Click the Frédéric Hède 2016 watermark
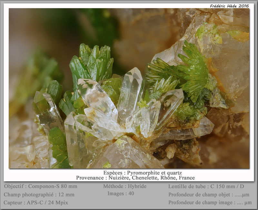Viewport: 258px width, 210px height. pos(229,6)
